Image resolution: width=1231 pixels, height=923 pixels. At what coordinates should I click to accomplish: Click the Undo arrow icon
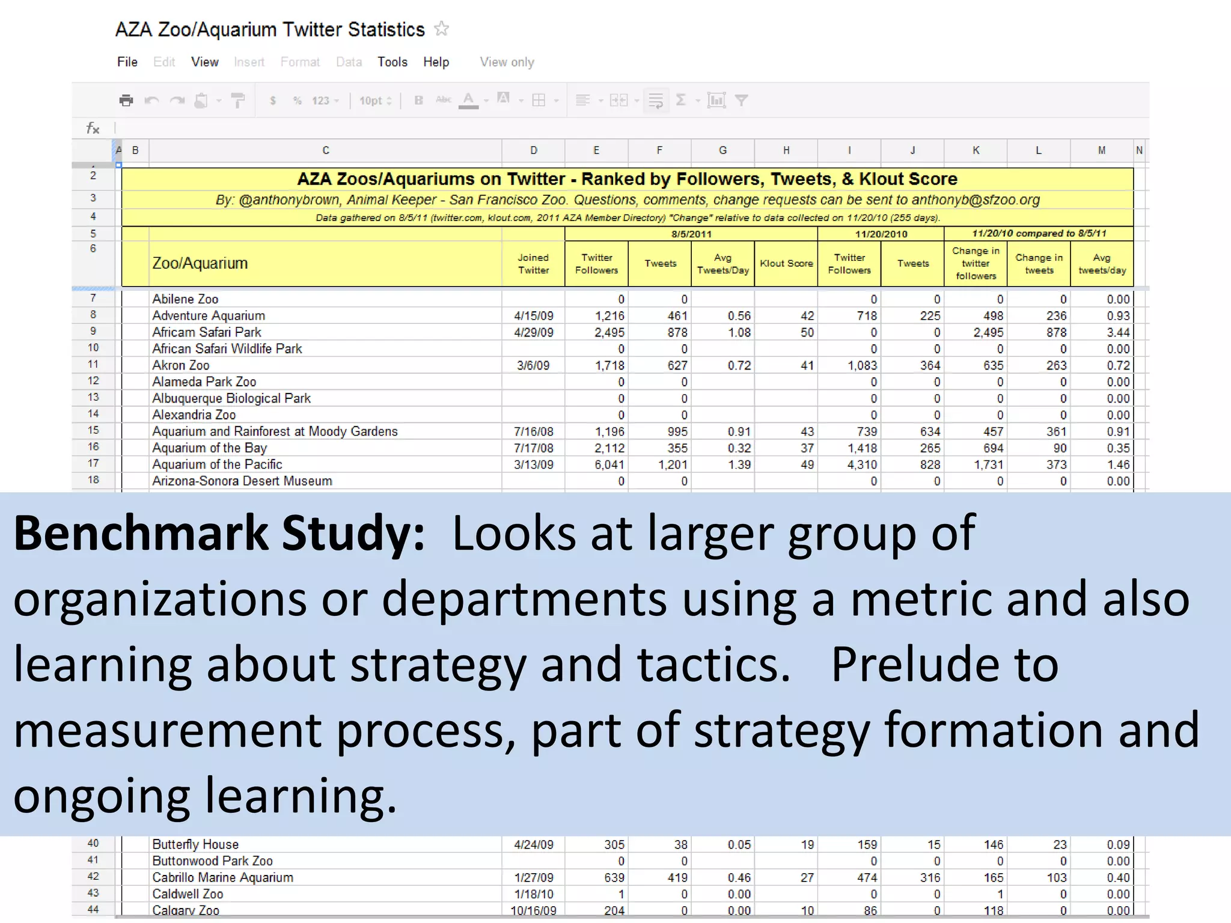click(151, 100)
